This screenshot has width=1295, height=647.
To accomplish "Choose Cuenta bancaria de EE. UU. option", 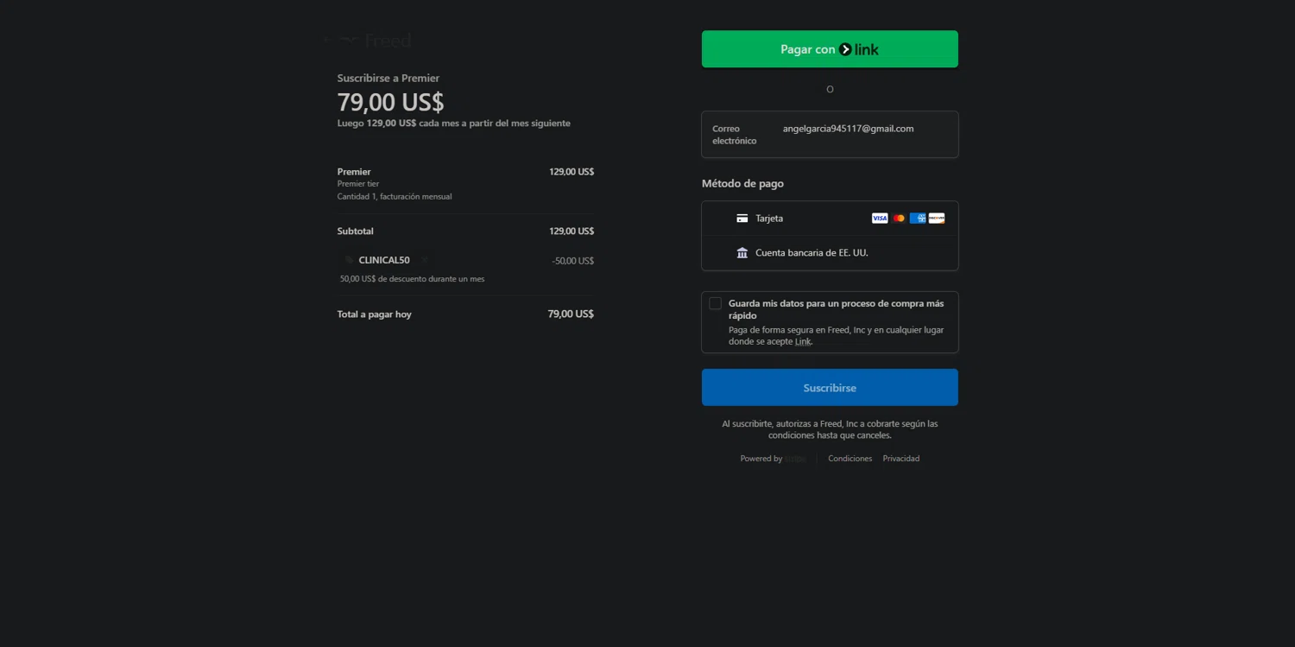I will point(830,253).
